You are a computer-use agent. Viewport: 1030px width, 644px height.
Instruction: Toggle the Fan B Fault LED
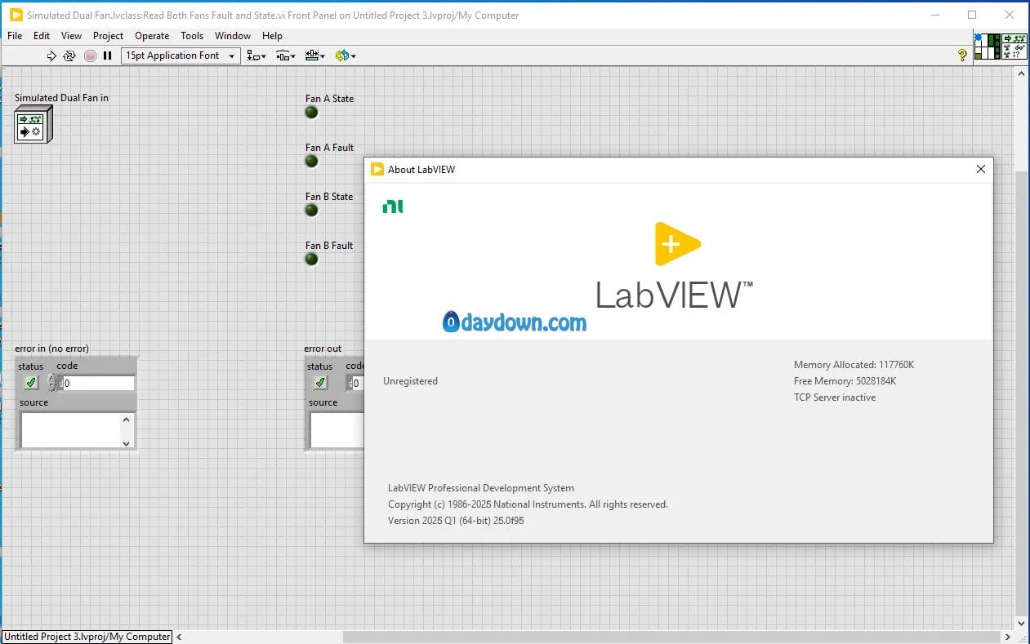pos(311,260)
